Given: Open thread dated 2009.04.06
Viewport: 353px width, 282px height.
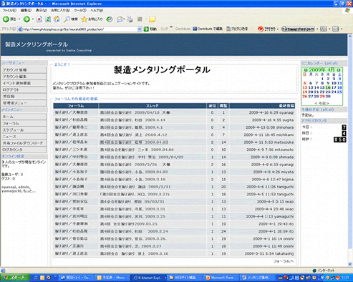Looking at the screenshot, I should (x=137, y=150).
